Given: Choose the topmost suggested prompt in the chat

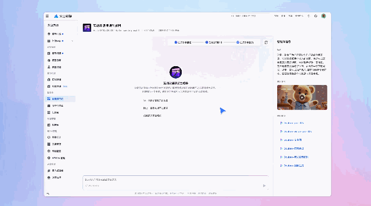Looking at the screenshot, I should pyautogui.click(x=155, y=101).
